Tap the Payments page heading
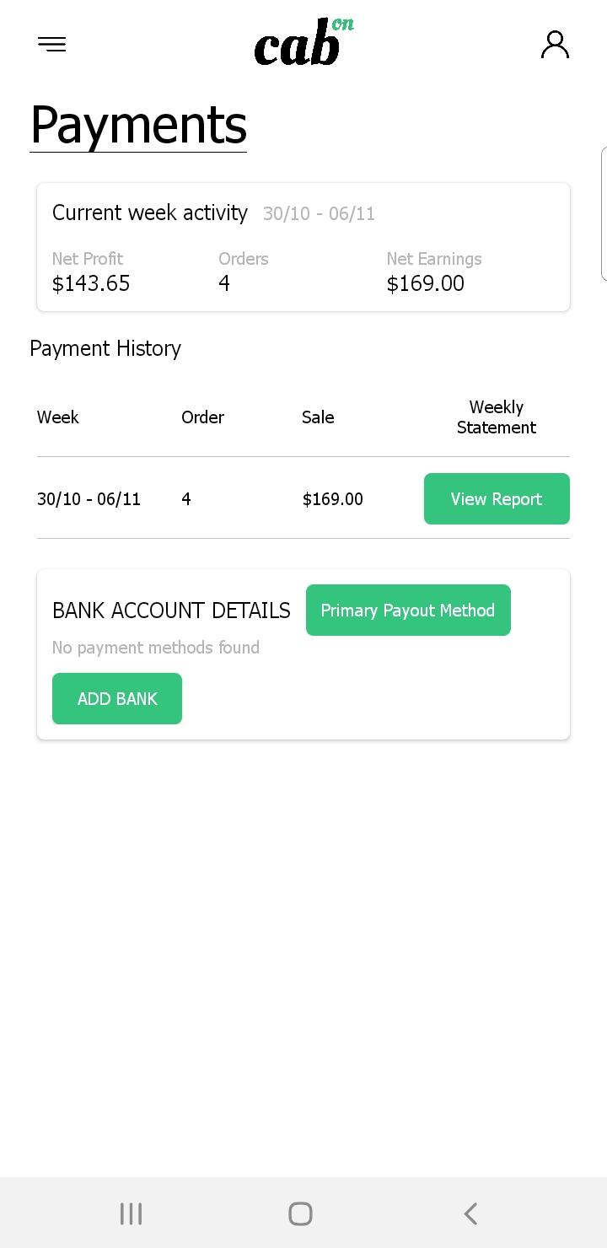Image resolution: width=607 pixels, height=1248 pixels. click(138, 126)
